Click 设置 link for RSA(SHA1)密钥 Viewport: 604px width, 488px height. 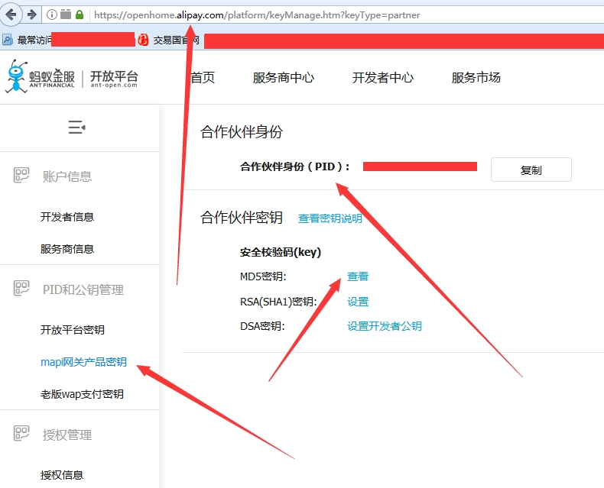coord(358,302)
